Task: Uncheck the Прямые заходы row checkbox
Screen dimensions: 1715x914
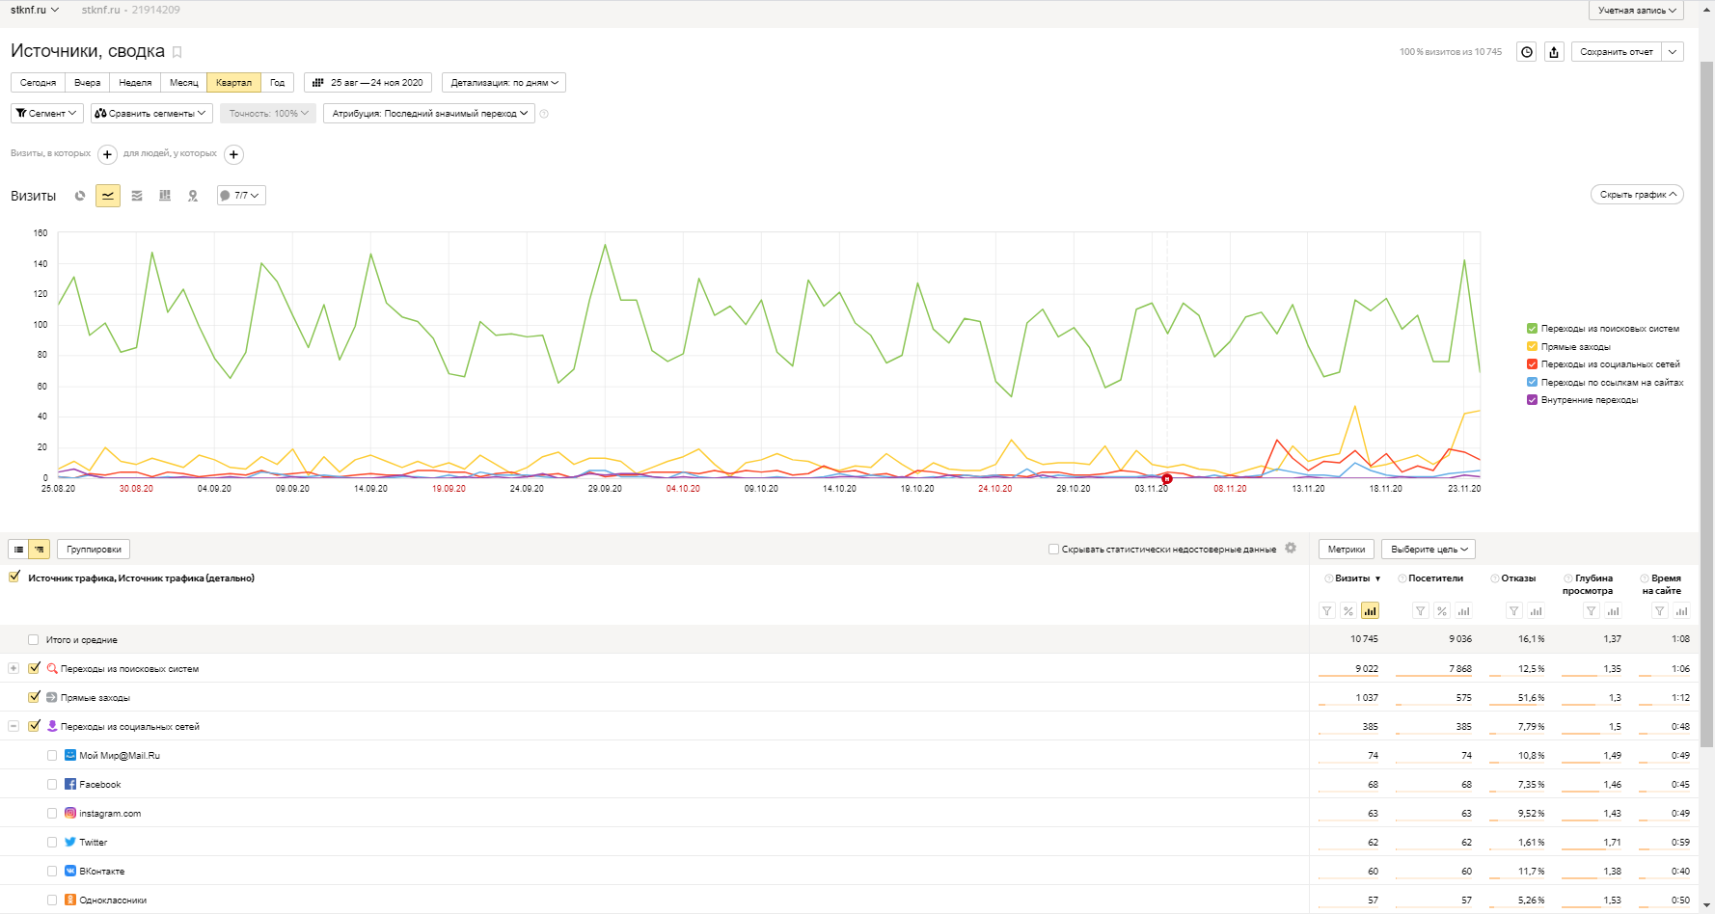Action: tap(35, 697)
